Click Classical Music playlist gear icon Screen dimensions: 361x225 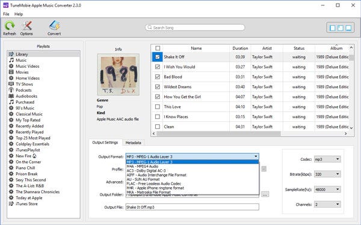point(11,114)
